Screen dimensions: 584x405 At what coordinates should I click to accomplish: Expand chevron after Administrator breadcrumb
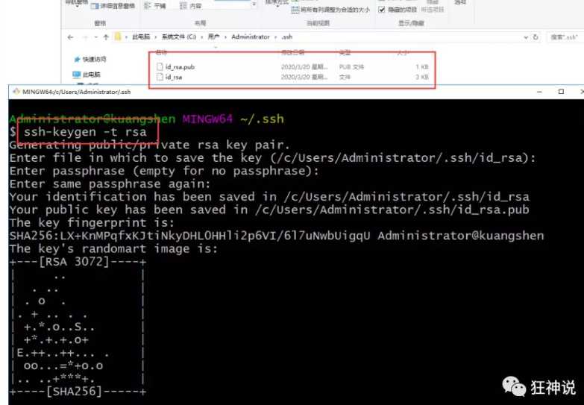pyautogui.click(x=276, y=37)
